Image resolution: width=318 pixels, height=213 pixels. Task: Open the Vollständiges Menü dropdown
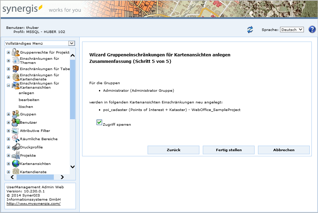tap(40, 43)
